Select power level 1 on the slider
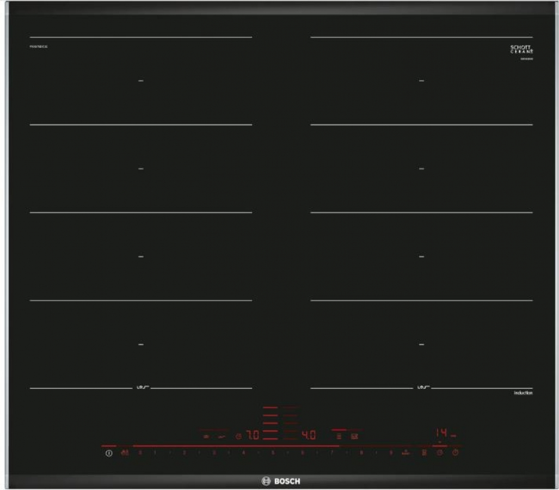 (155, 453)
